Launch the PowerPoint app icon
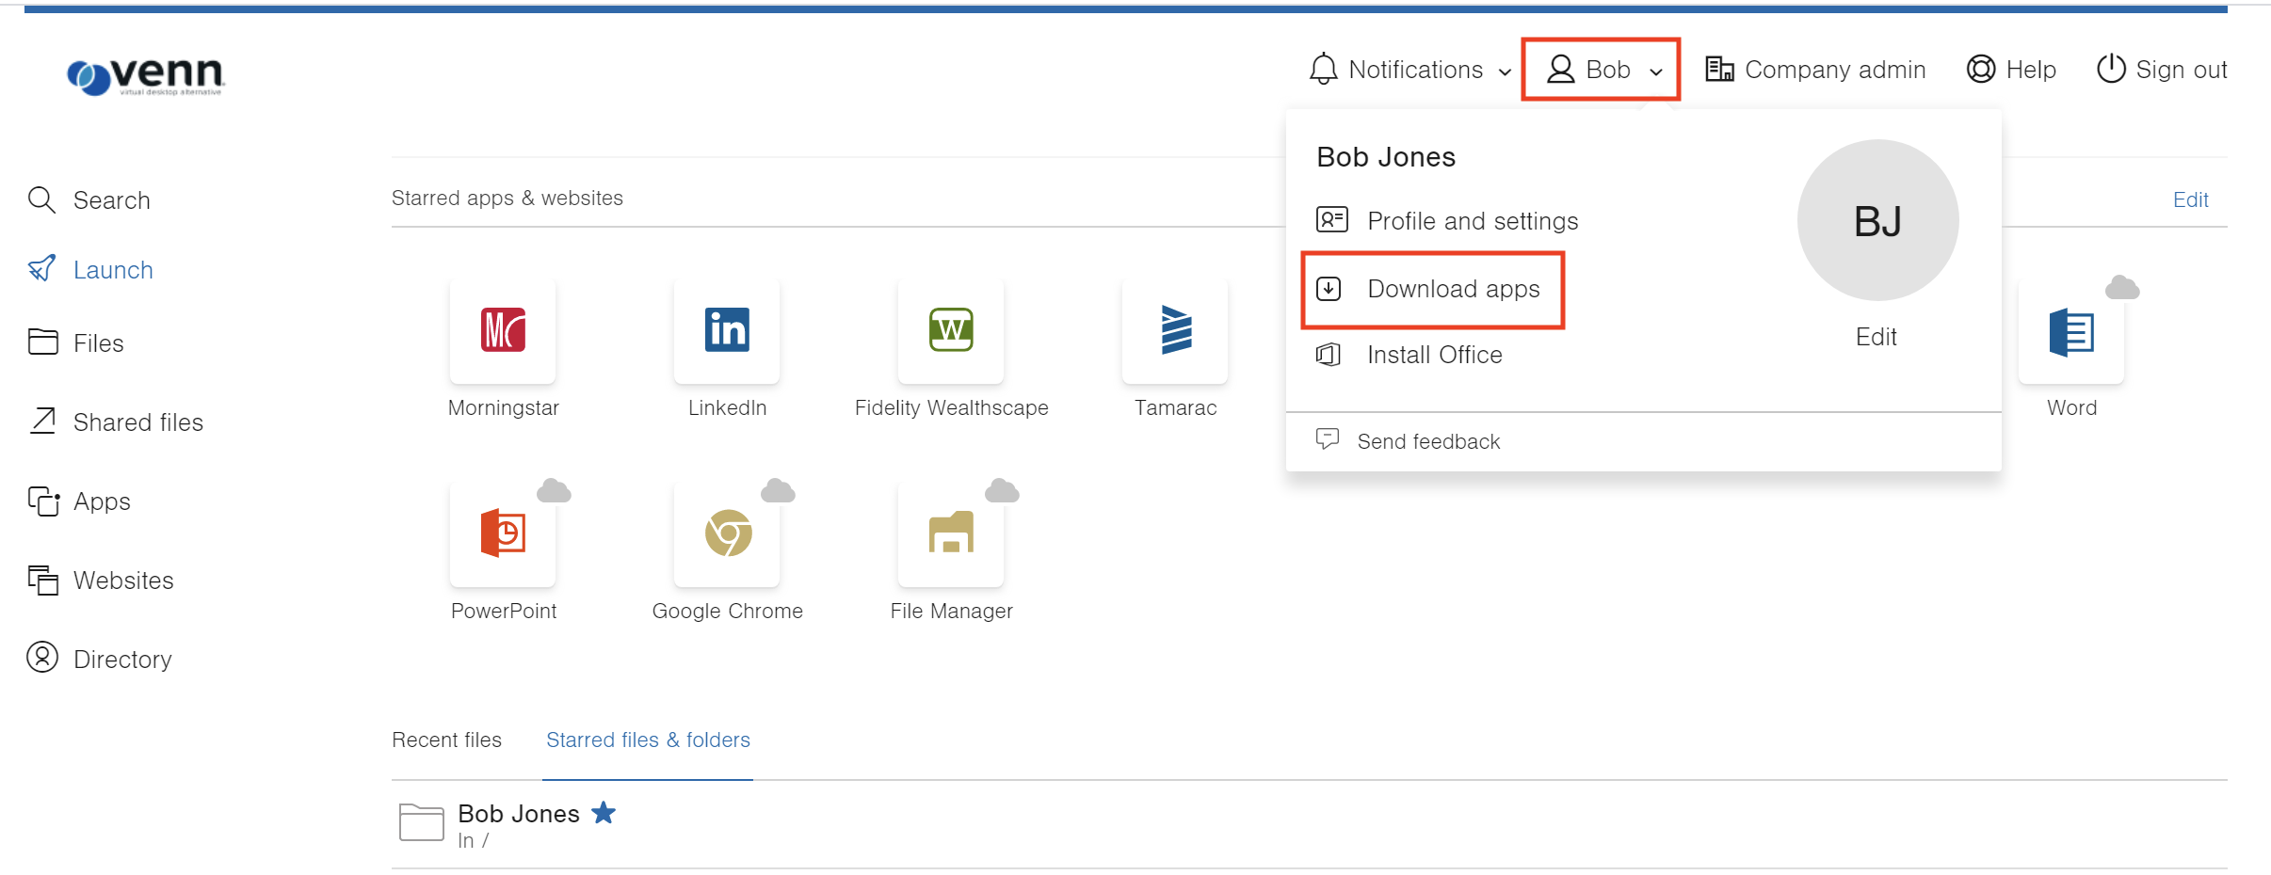Screen dimensions: 2271x875 tap(503, 533)
